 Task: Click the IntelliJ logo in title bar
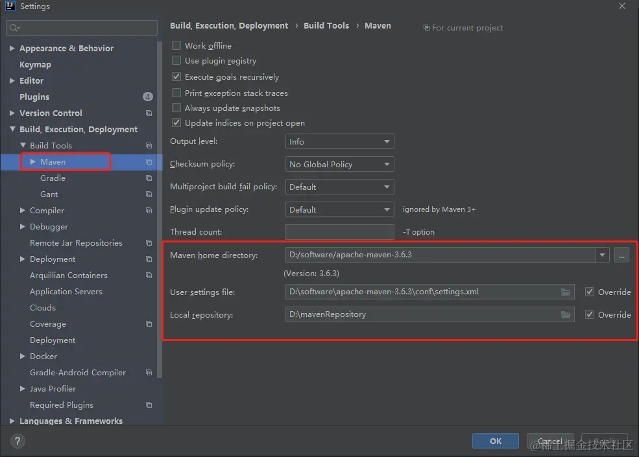coord(10,6)
